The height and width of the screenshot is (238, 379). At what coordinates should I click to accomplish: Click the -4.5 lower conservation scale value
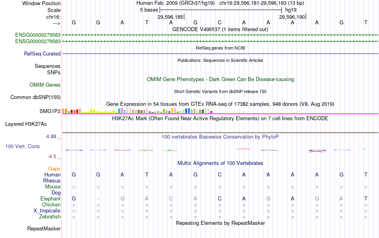pyautogui.click(x=52, y=157)
